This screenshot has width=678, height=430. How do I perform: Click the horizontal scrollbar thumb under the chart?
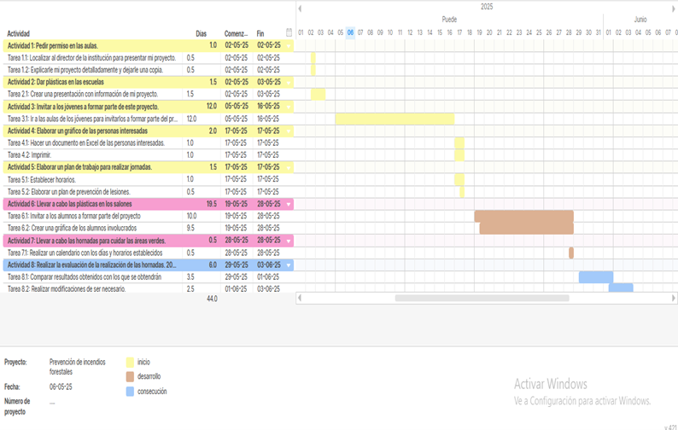coord(481,299)
